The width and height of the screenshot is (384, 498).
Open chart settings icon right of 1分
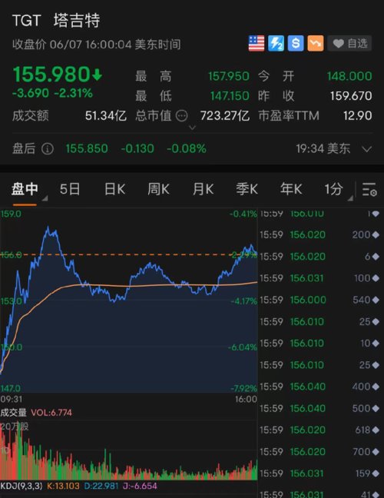[369, 189]
